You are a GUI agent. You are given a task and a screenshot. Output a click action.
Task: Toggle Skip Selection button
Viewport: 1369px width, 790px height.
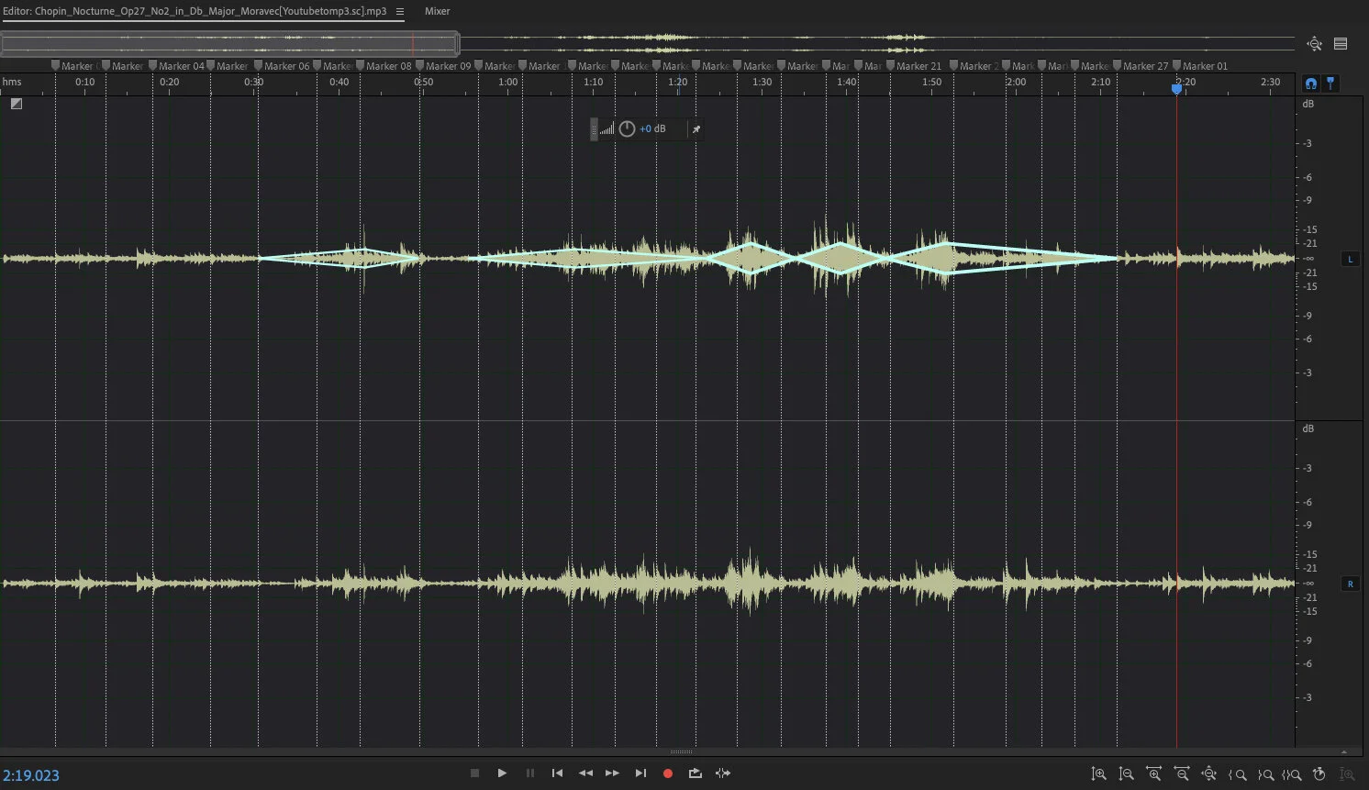723,773
